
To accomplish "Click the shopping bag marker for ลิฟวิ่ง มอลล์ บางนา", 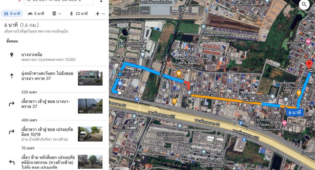I will click(x=120, y=83).
